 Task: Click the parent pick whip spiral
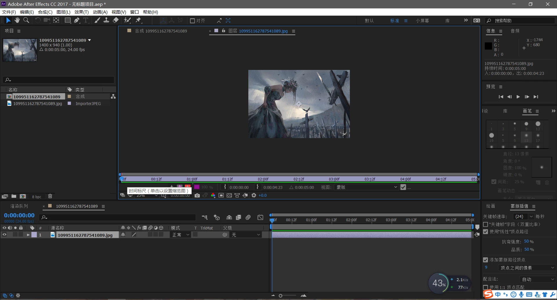click(225, 235)
